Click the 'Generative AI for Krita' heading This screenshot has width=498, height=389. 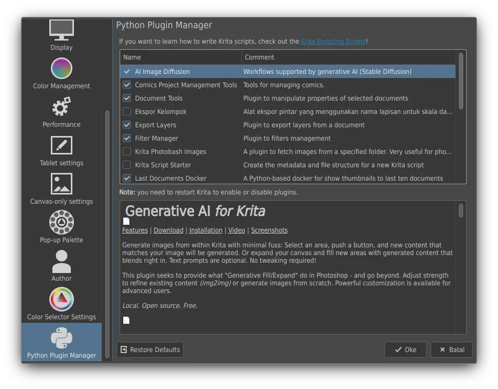(x=195, y=211)
